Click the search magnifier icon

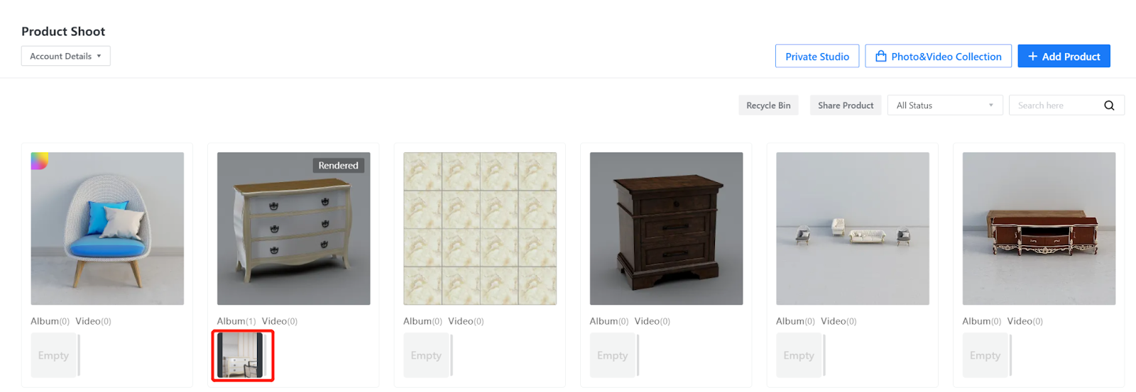[x=1109, y=106]
